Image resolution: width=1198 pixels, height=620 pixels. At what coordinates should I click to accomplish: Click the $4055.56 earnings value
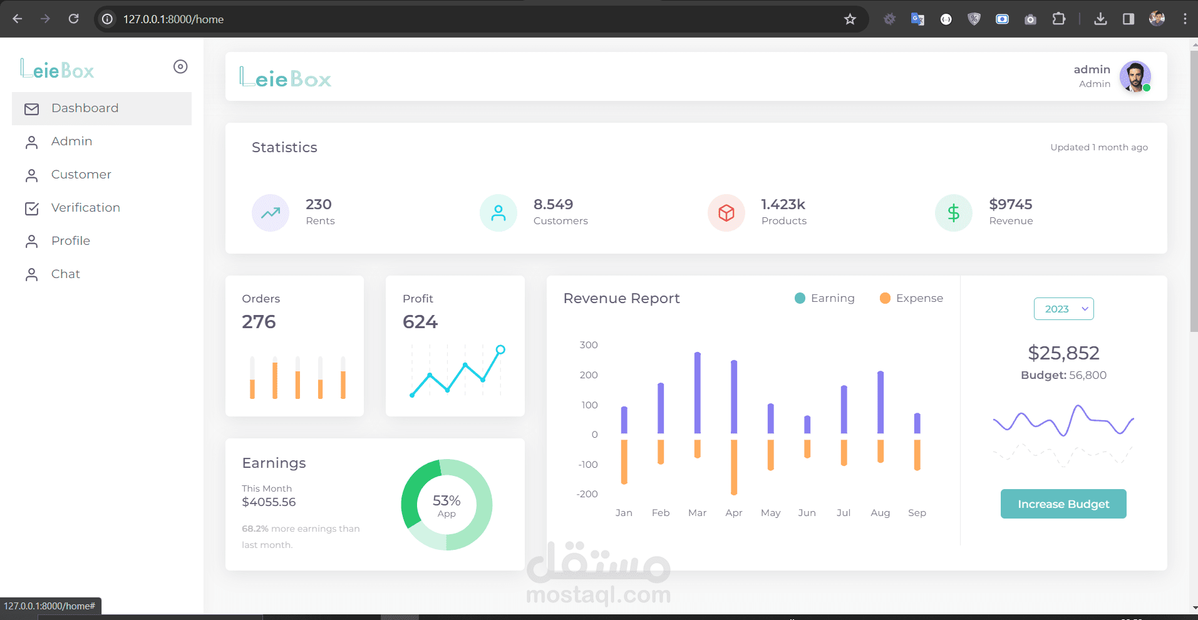tap(269, 502)
